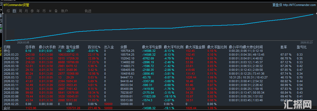Screen dimensions: 317x111
Task: Click the 合计 totals row label
Action: coord(7,108)
